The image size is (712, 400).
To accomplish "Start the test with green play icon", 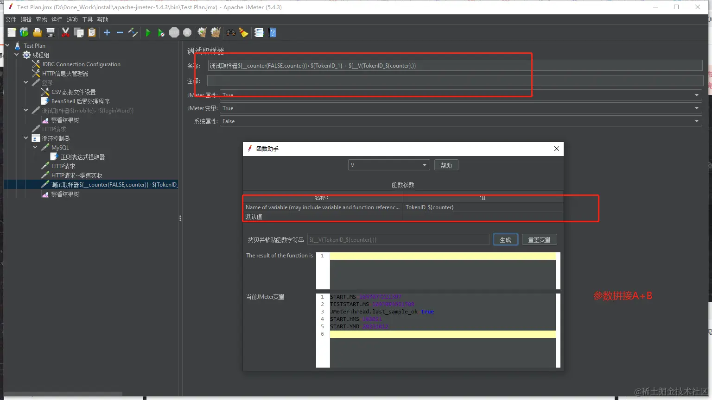I will [148, 32].
